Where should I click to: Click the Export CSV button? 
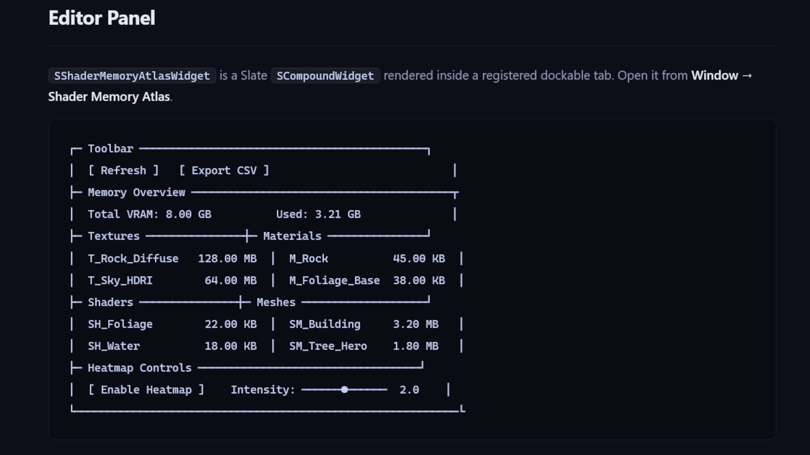point(224,171)
